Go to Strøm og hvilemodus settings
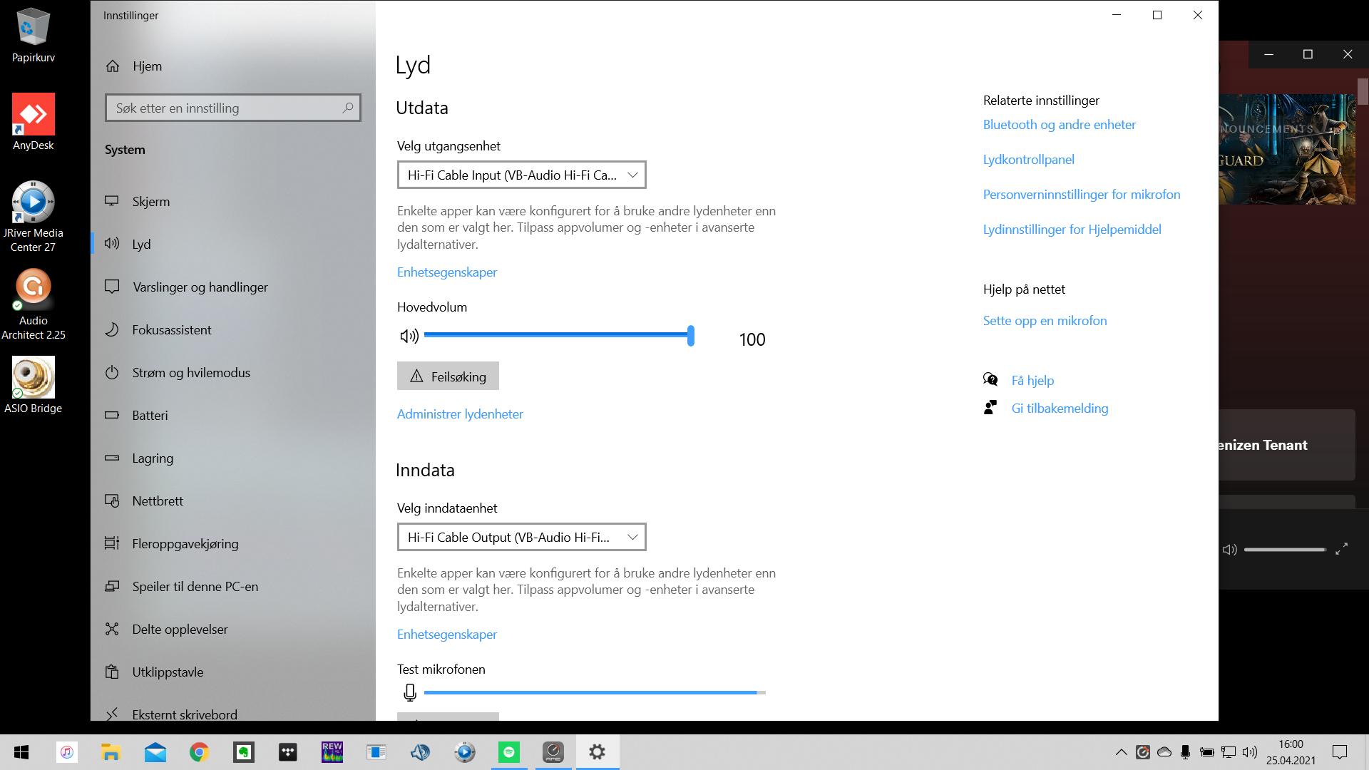 pos(191,373)
